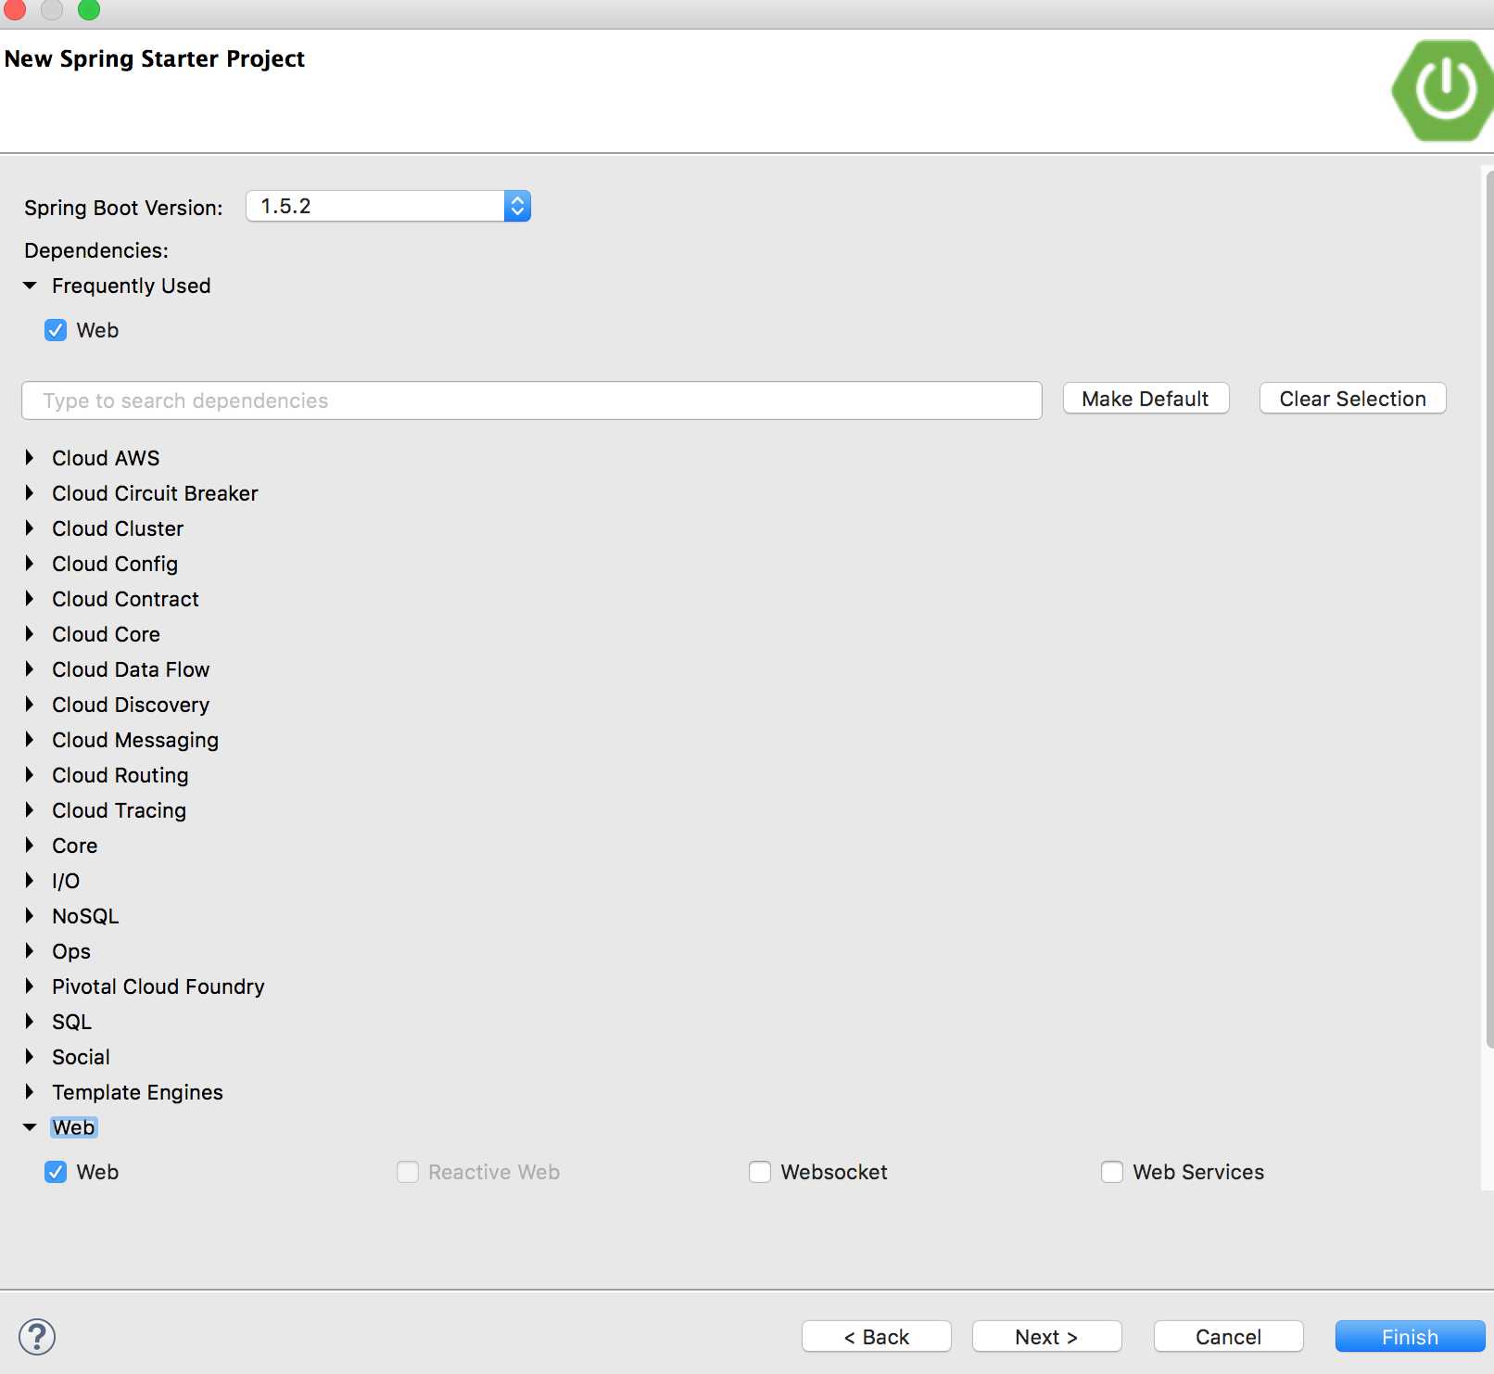This screenshot has width=1494, height=1374.
Task: Enable the Websocket dependency checkbox
Action: [760, 1172]
